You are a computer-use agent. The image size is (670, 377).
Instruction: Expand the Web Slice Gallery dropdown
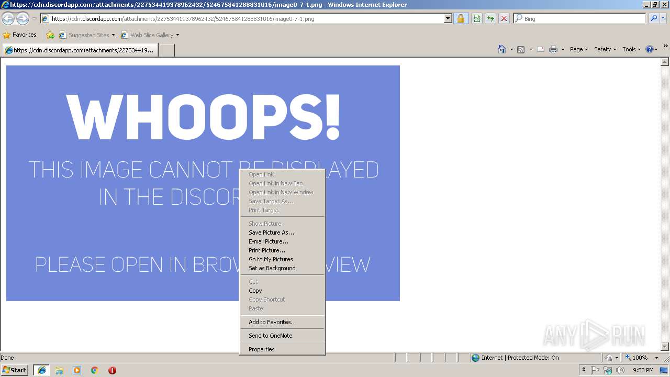click(177, 35)
